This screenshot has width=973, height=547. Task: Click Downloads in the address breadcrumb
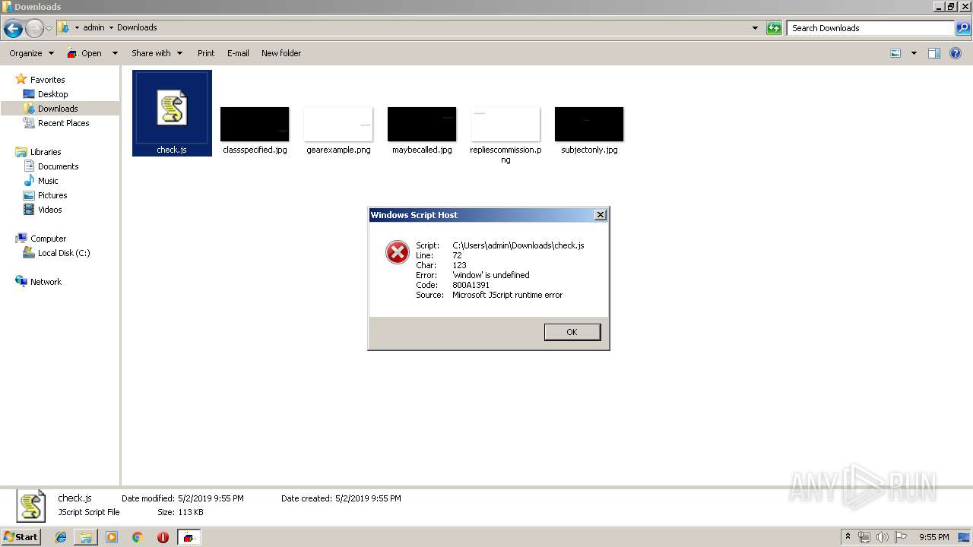point(137,27)
